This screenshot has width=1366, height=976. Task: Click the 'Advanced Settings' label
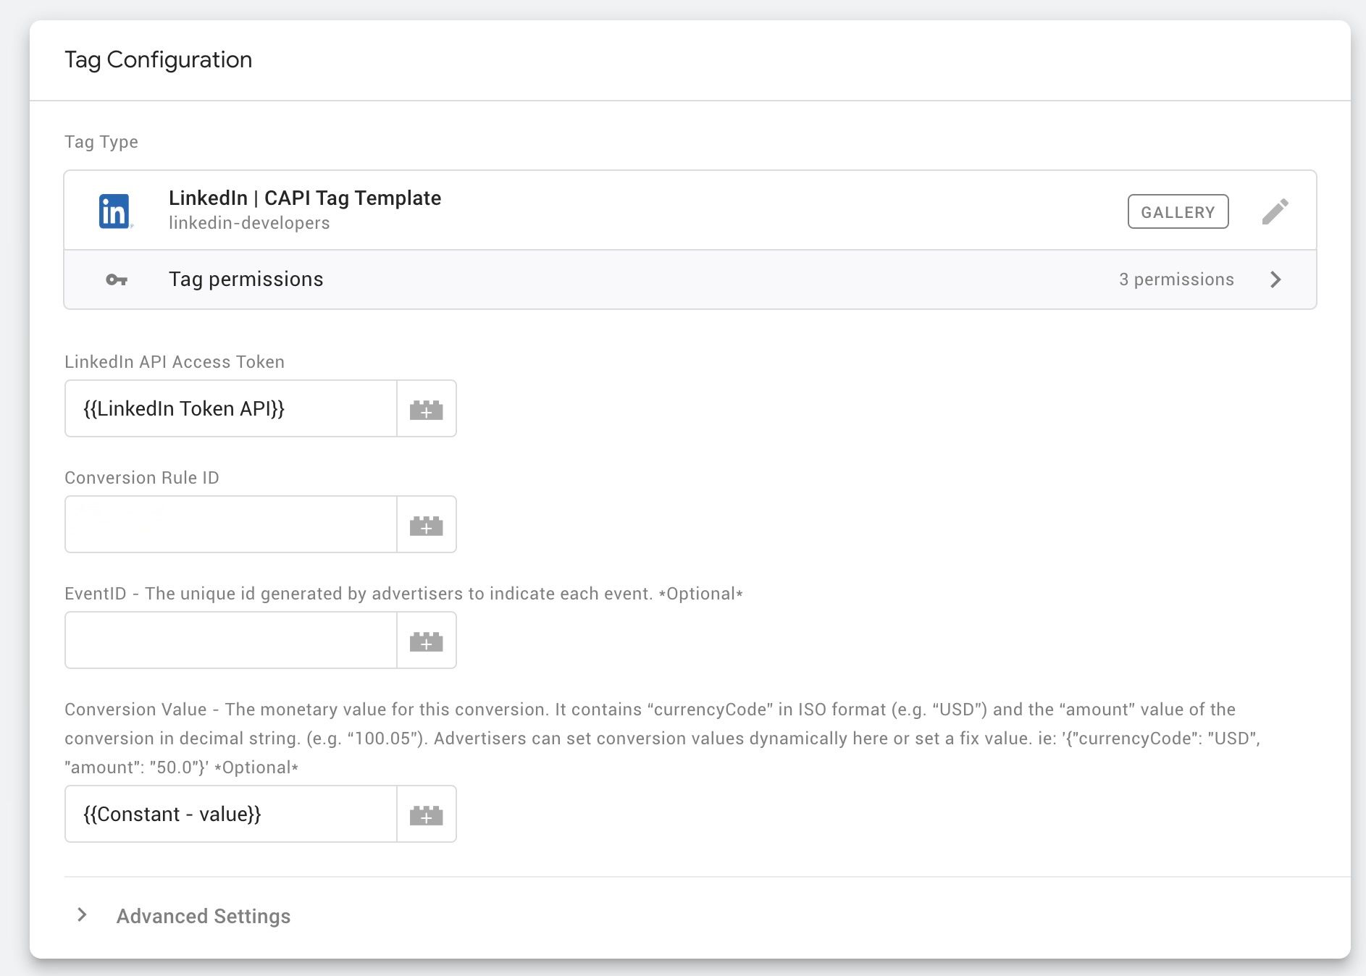click(x=204, y=917)
